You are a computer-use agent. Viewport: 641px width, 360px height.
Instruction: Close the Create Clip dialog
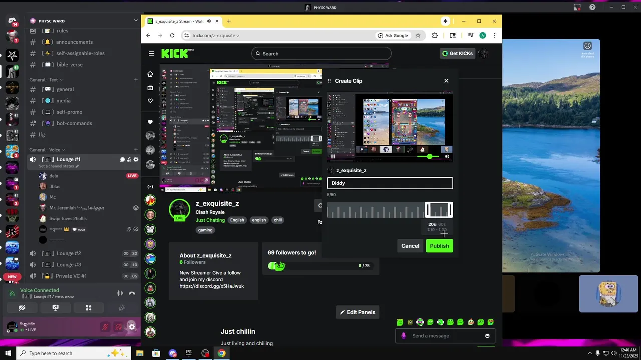[x=446, y=81]
